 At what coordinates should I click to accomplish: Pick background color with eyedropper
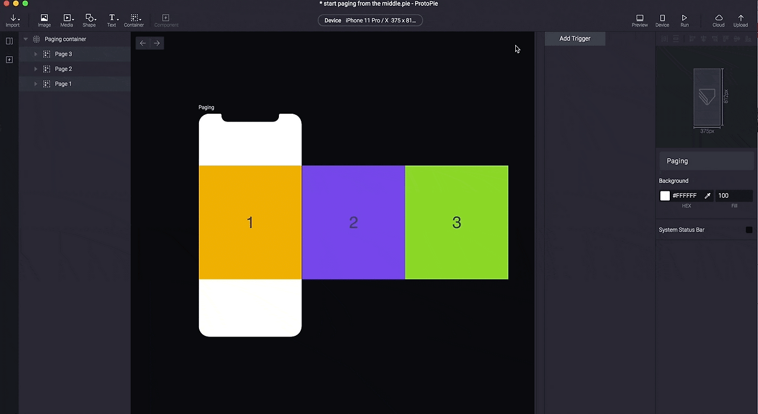click(x=707, y=195)
